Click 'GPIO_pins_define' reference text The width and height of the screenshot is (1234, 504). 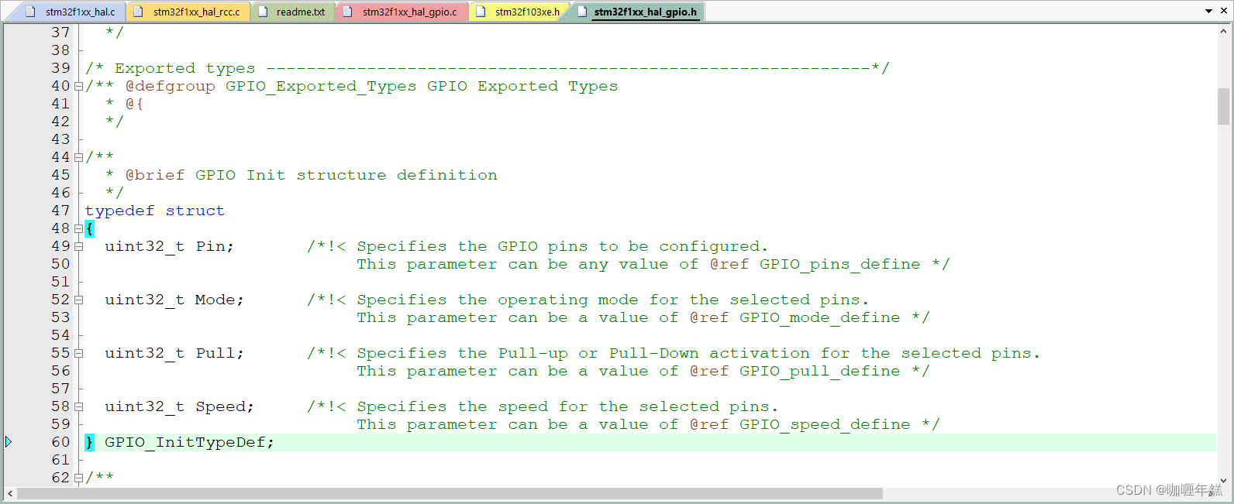(840, 264)
